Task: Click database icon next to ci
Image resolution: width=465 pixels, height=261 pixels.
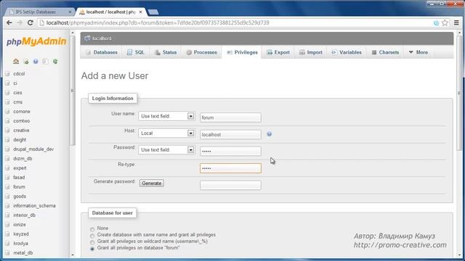Action: pyautogui.click(x=8, y=83)
